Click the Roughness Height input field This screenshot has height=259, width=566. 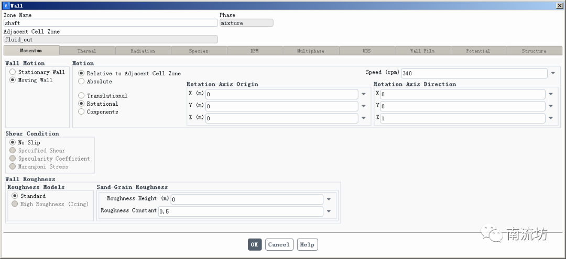247,199
